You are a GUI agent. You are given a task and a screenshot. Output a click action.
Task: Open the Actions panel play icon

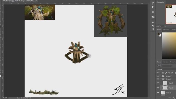click(153, 7)
